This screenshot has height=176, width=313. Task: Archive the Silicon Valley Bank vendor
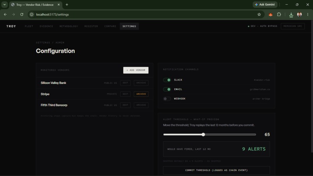[x=141, y=83]
